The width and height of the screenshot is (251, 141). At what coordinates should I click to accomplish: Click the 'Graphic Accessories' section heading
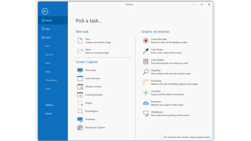point(155,32)
